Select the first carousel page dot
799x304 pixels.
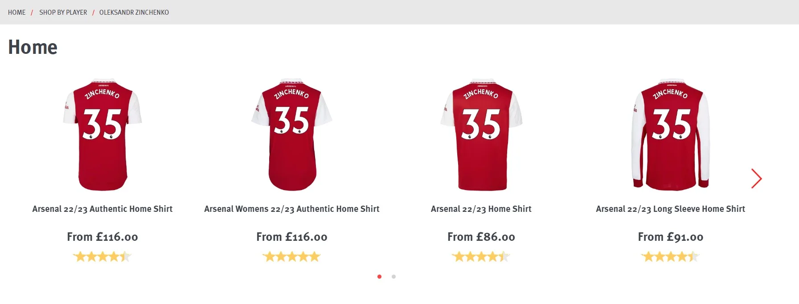pos(379,276)
